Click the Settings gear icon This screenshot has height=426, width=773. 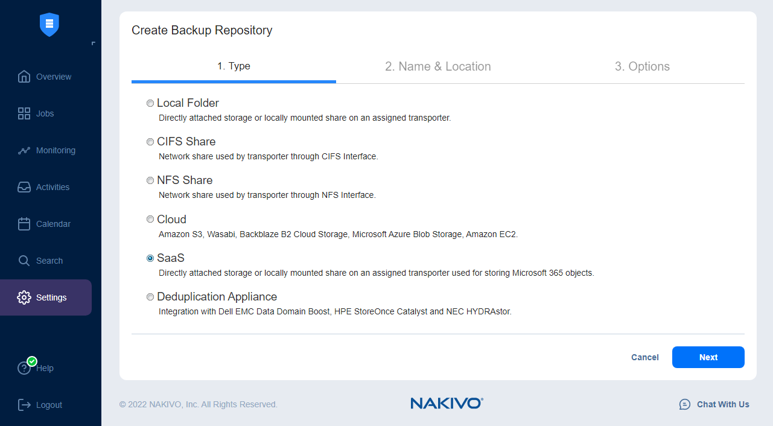(24, 297)
